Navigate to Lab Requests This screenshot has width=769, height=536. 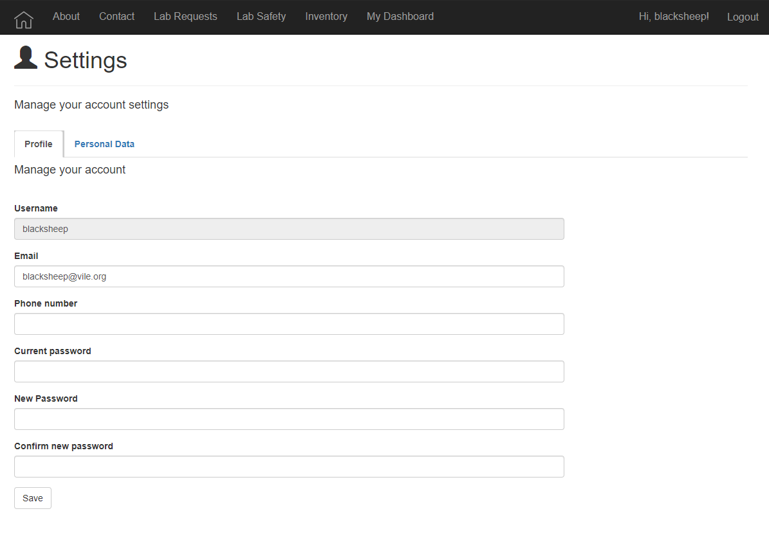(185, 17)
